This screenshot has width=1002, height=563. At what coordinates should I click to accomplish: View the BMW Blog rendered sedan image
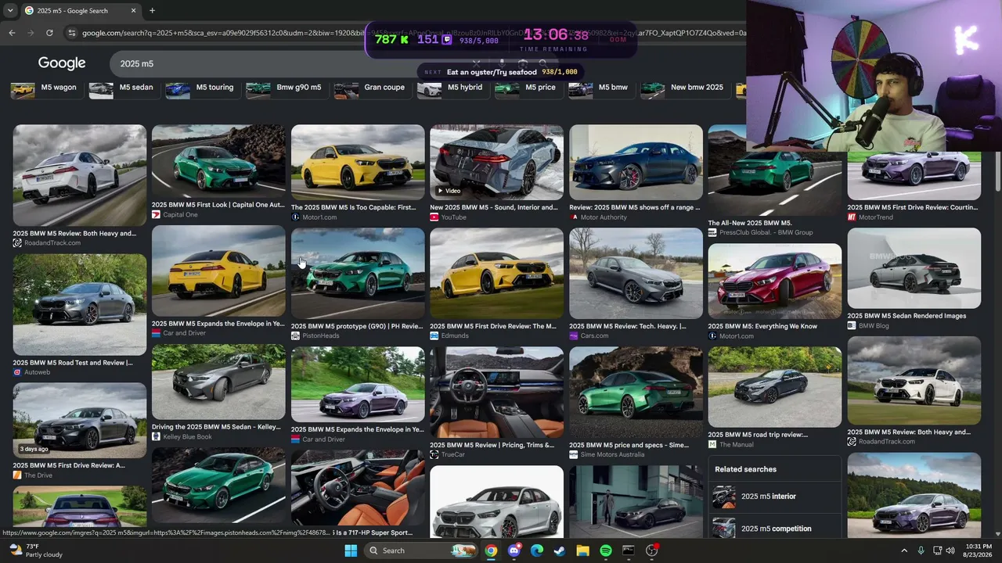[914, 268]
